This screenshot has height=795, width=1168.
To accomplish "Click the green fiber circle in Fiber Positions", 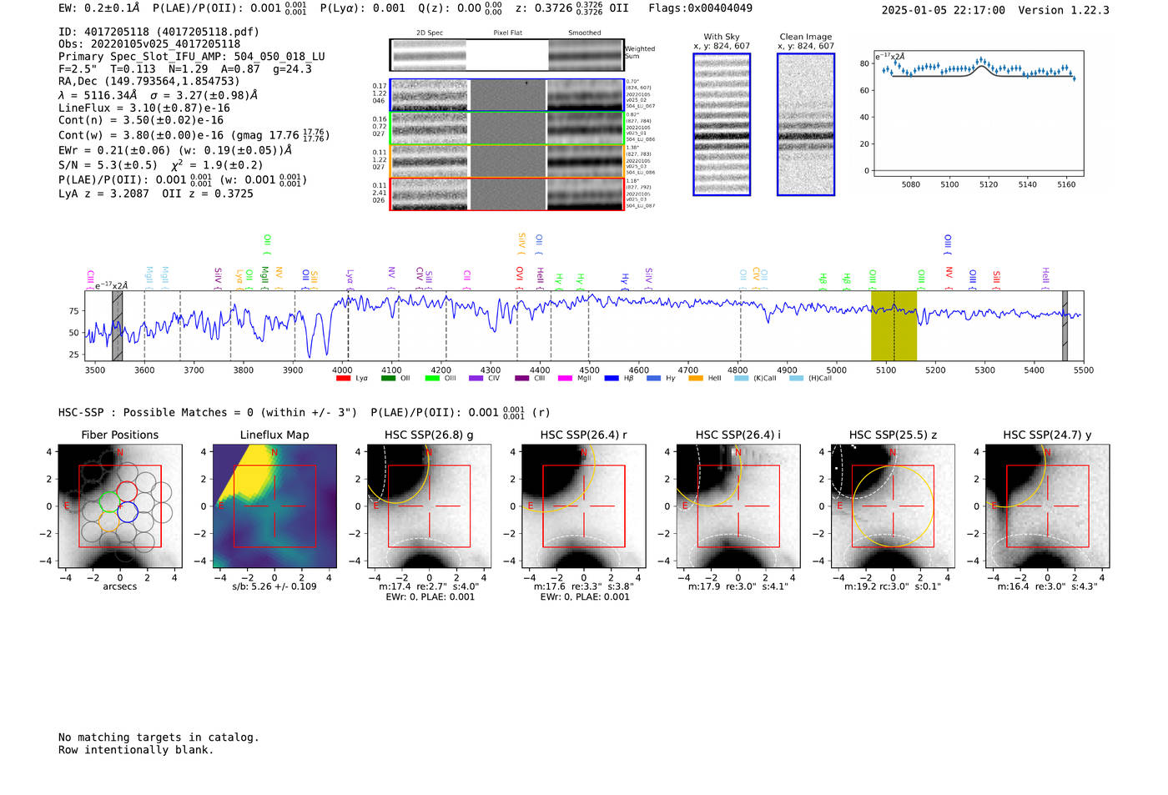I will click(x=109, y=501).
